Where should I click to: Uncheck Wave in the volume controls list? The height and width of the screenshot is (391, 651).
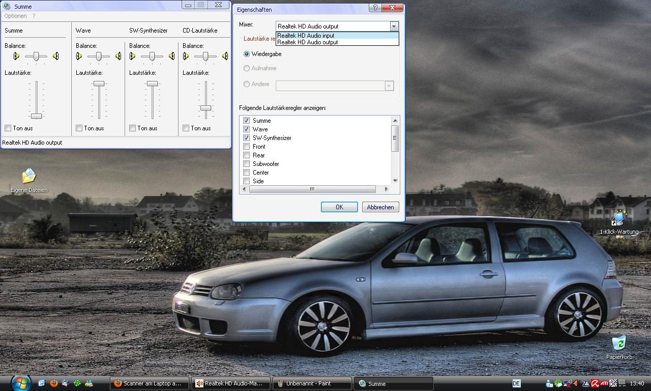246,129
